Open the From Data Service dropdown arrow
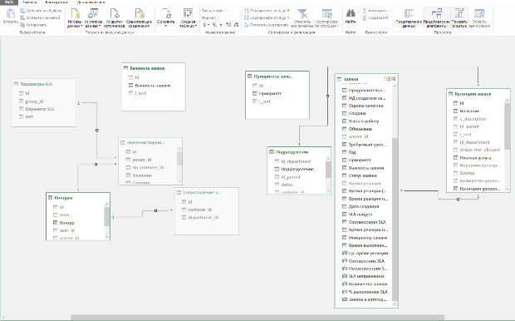This screenshot has width=515, height=321. coord(100,26)
